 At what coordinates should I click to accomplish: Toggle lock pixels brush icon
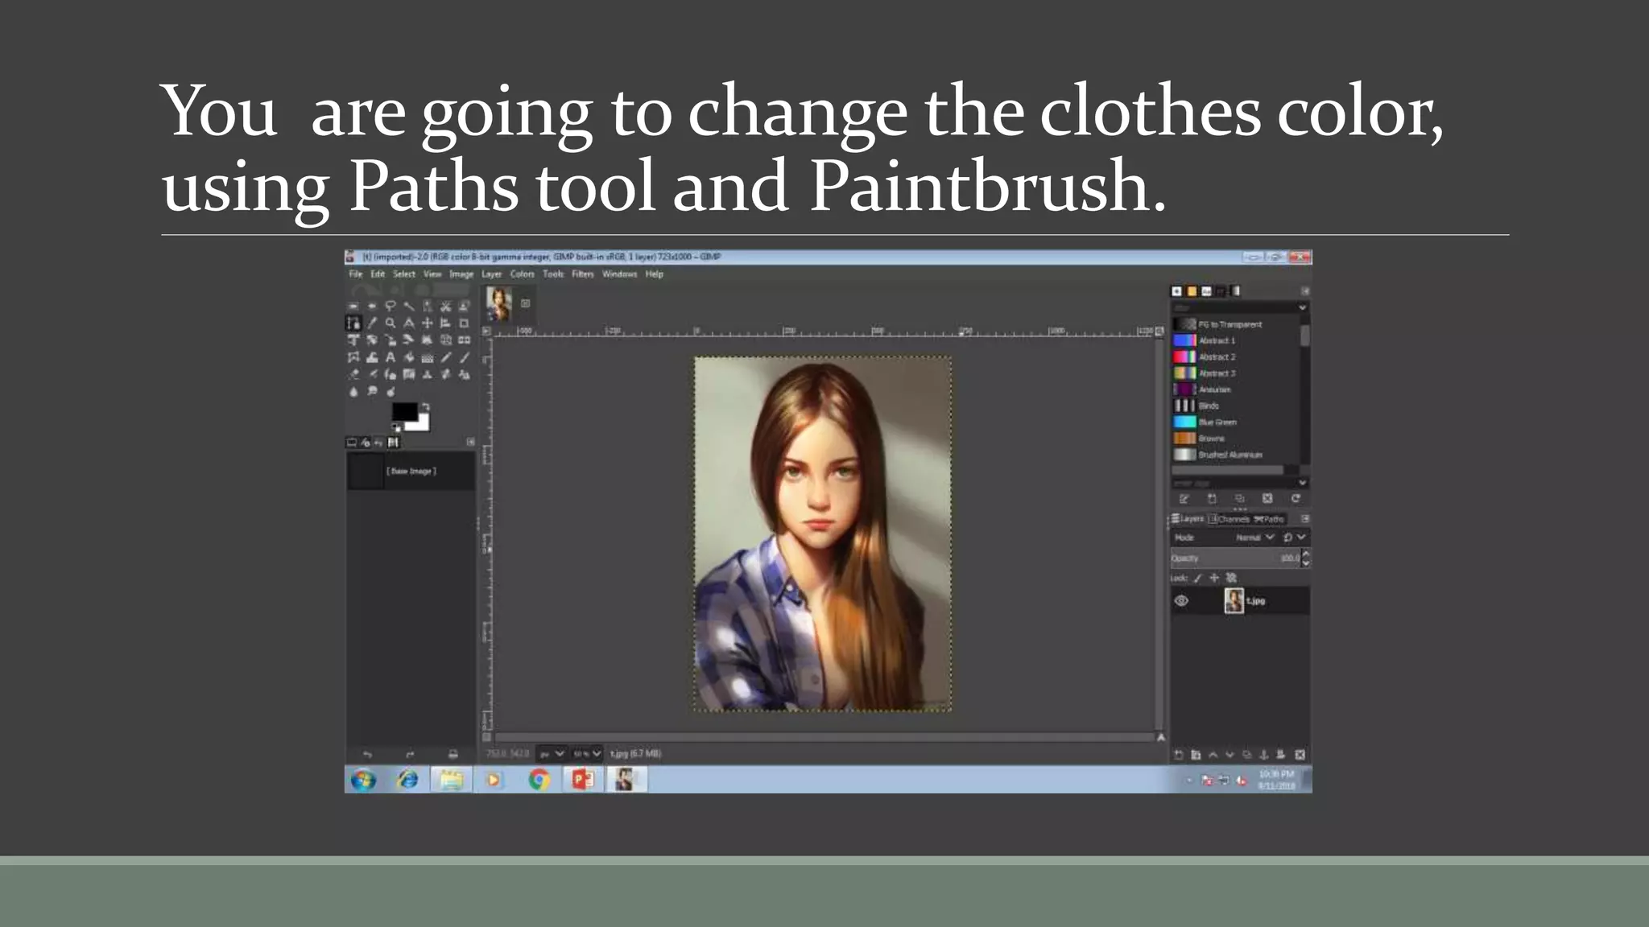(1197, 578)
